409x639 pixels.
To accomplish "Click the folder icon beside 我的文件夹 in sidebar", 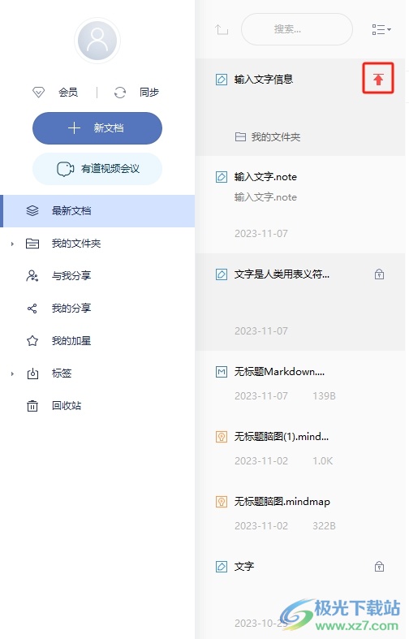I will coord(32,244).
